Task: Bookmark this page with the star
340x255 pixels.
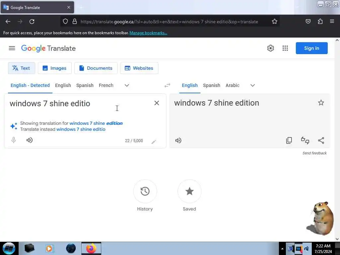Action: (x=275, y=21)
